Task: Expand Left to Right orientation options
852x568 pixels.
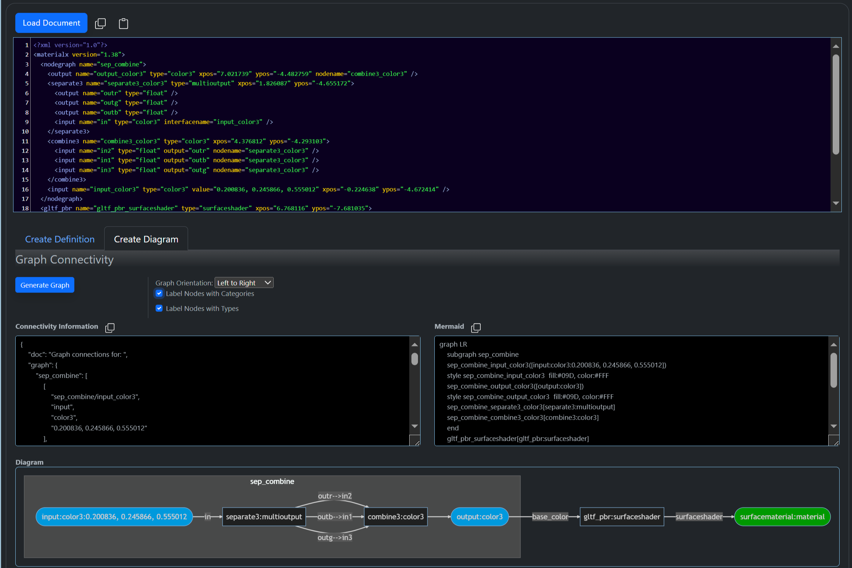Action: point(243,283)
